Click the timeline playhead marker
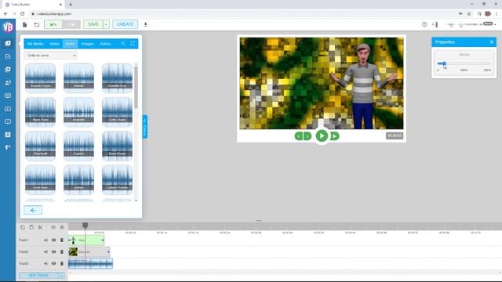The width and height of the screenshot is (502, 282). [x=85, y=226]
